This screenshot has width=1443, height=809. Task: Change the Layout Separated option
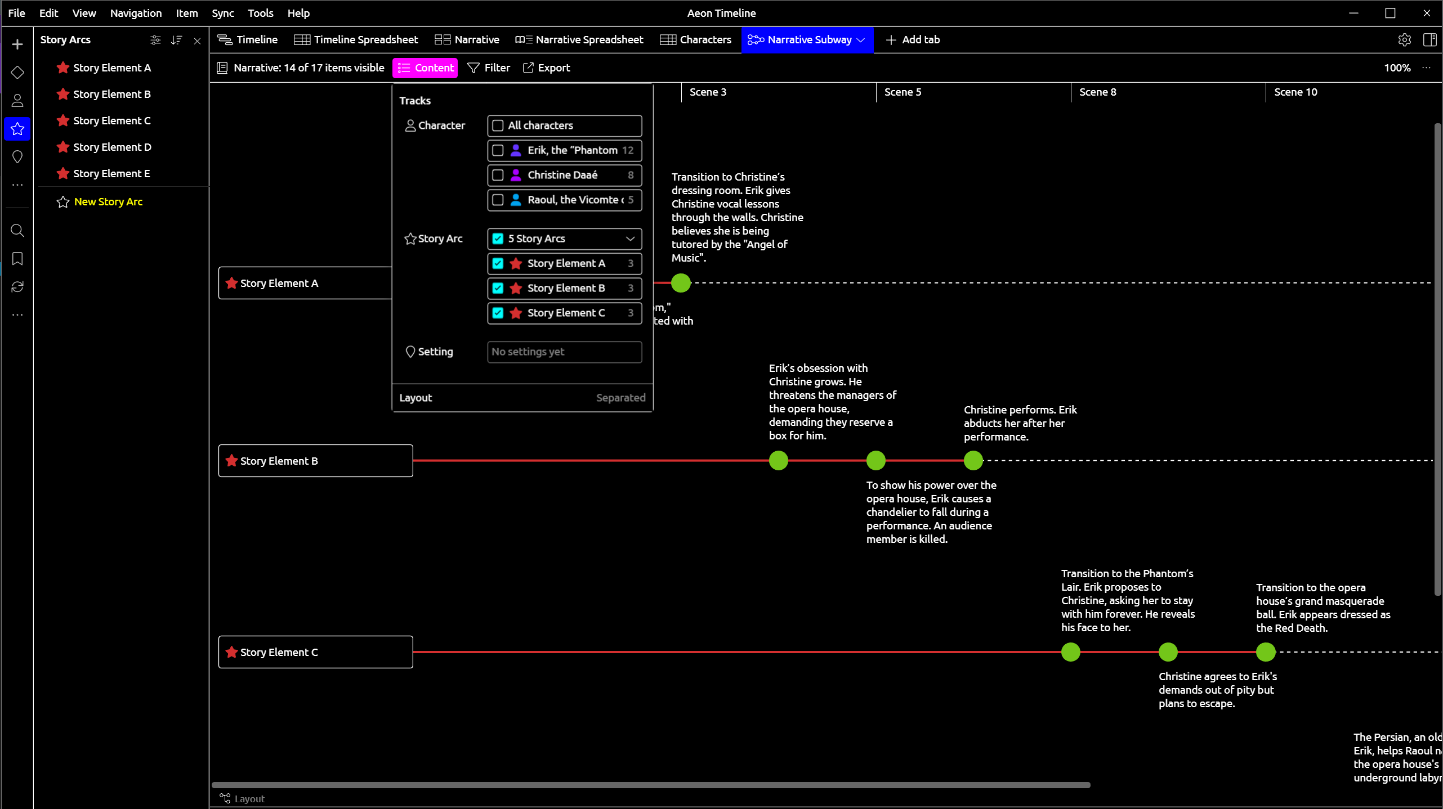click(x=620, y=398)
